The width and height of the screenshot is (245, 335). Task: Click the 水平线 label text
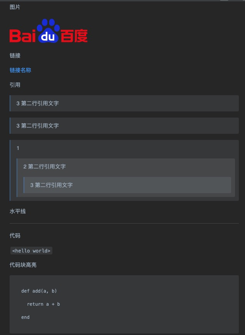18,212
